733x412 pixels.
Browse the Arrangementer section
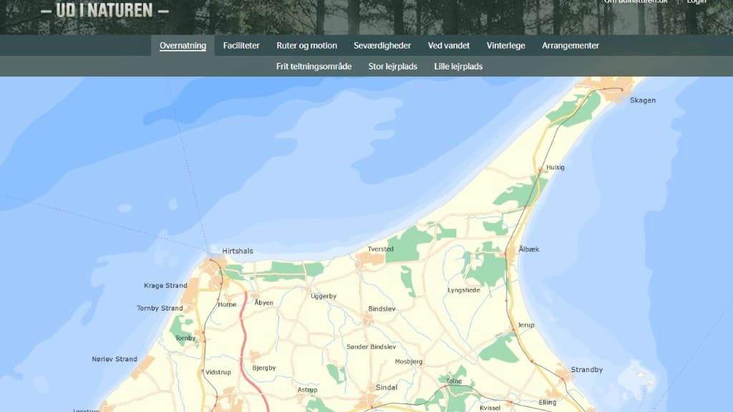(x=571, y=45)
